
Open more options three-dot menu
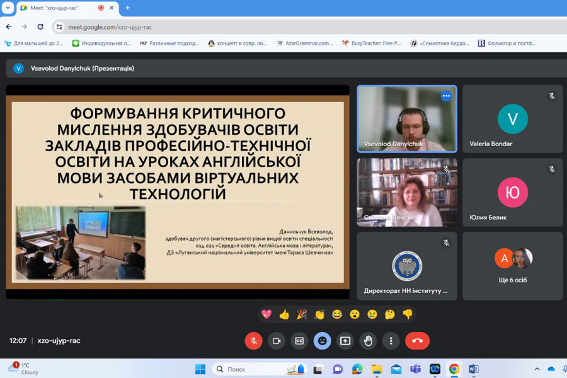(x=391, y=341)
